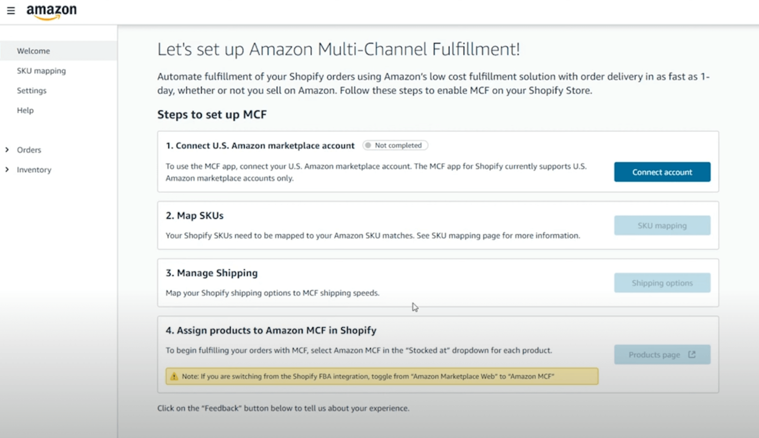Open the Help section

click(x=25, y=110)
